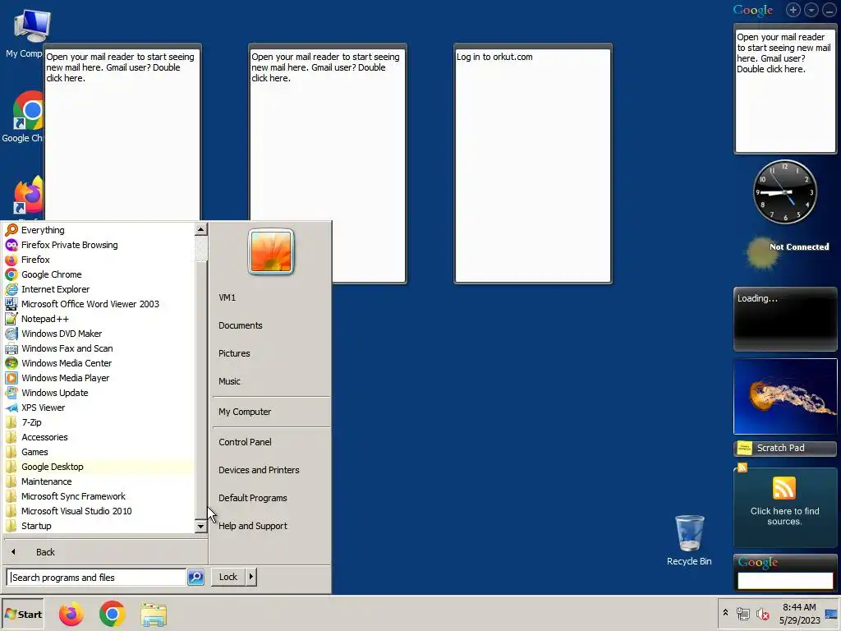Click the Scratch Pad gadget header

(x=785, y=448)
